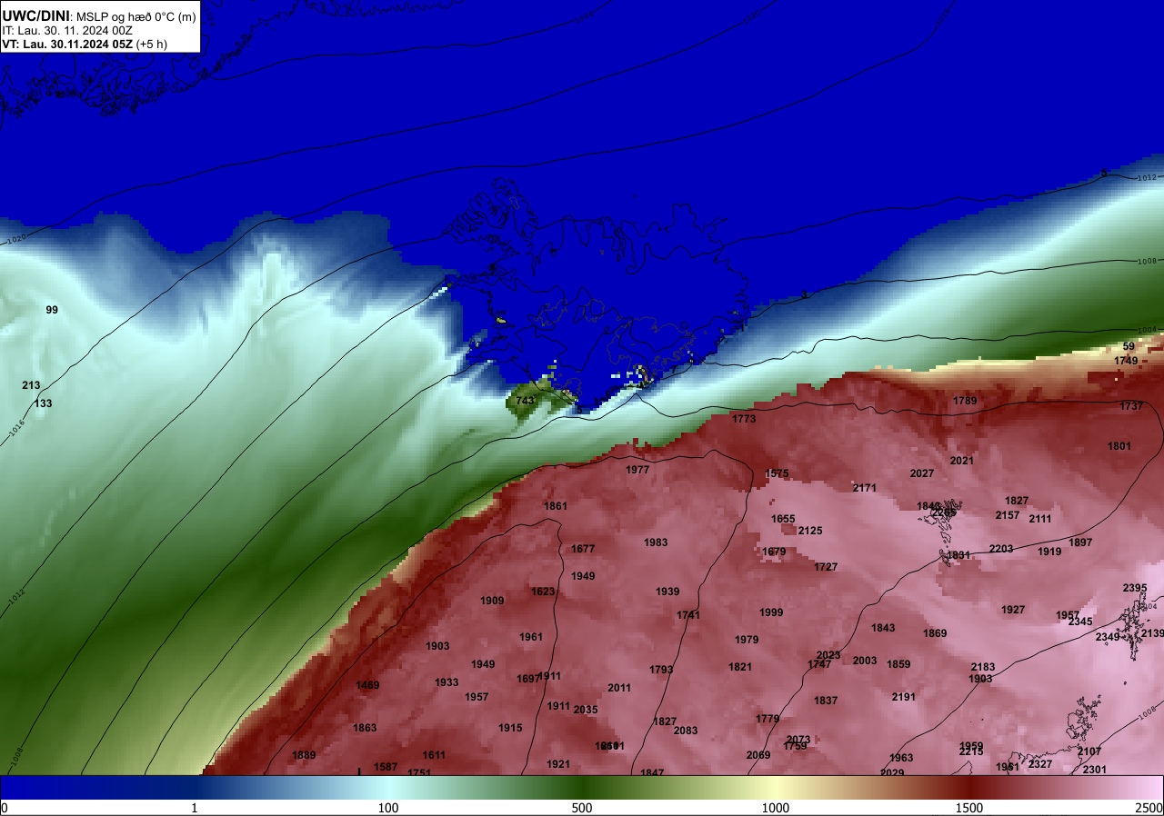
Task: Click the map value 1933
Action: 447,682
